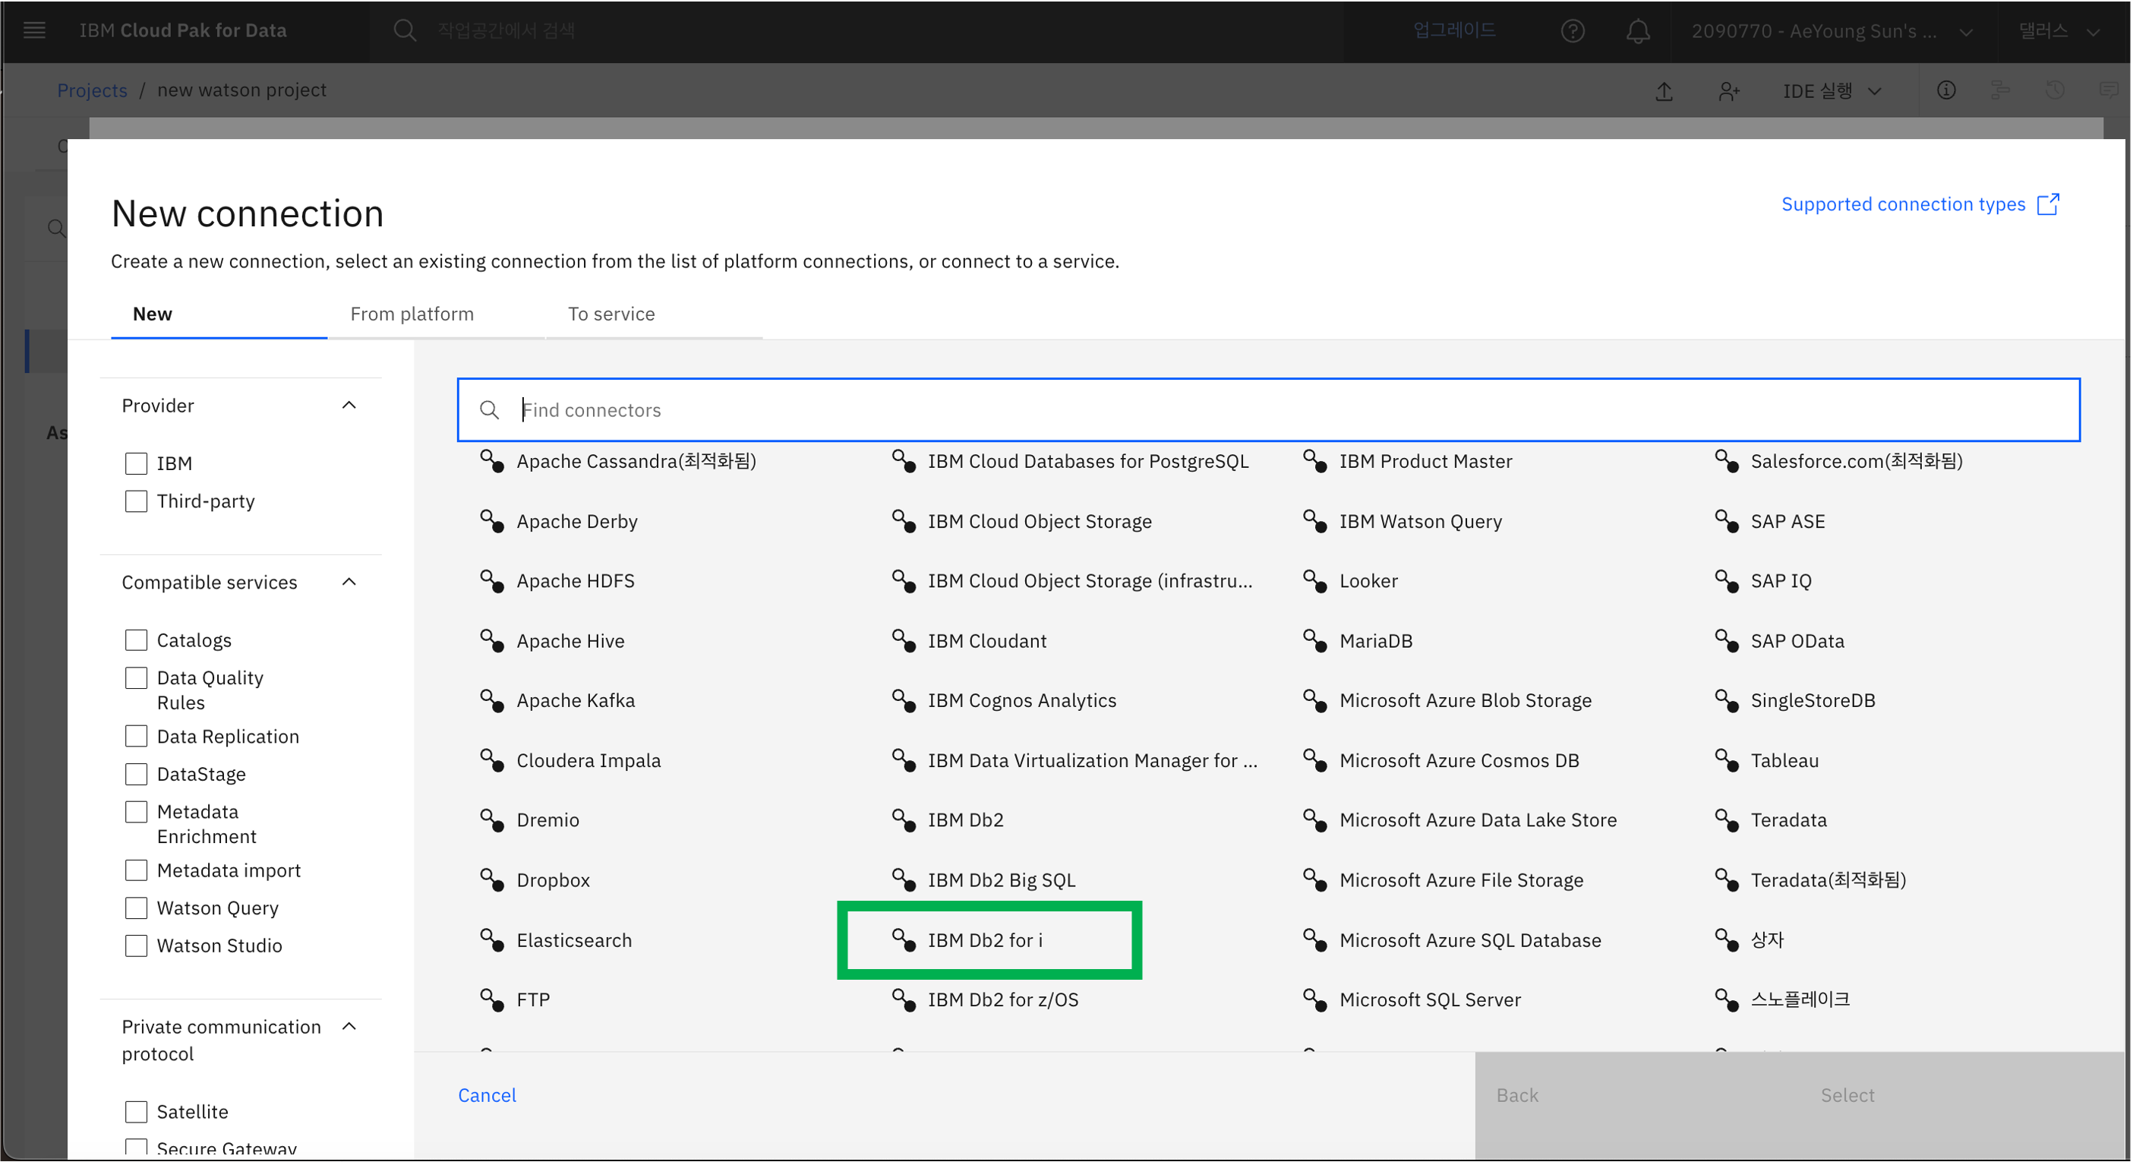2133x1162 pixels.
Task: Enable the Third-party provider filter
Action: (x=136, y=501)
